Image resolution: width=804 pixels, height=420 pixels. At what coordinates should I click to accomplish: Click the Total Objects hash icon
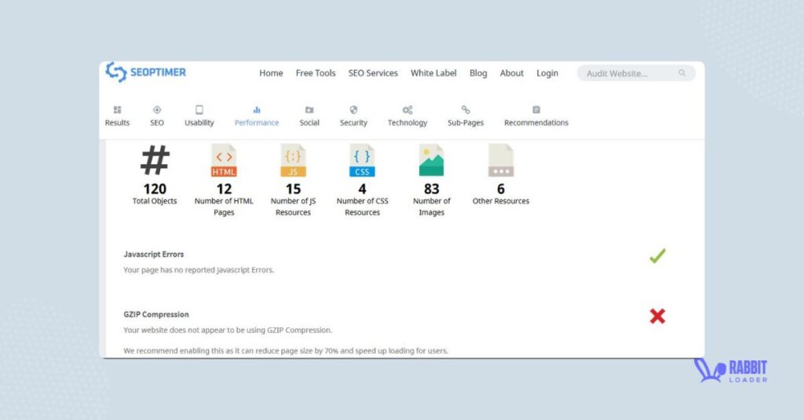[155, 160]
